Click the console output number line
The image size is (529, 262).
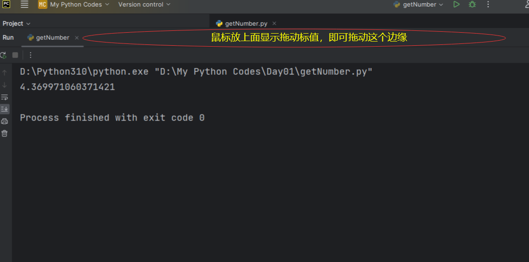tap(67, 87)
